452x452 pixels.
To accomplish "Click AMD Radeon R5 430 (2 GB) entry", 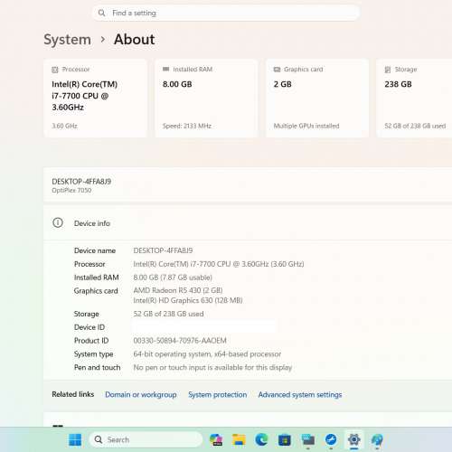I will [178, 290].
